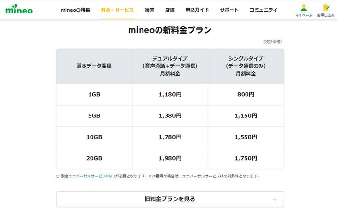The width and height of the screenshot is (337, 215).
Task: Click the 1,150円 price cell
Action: click(246, 116)
